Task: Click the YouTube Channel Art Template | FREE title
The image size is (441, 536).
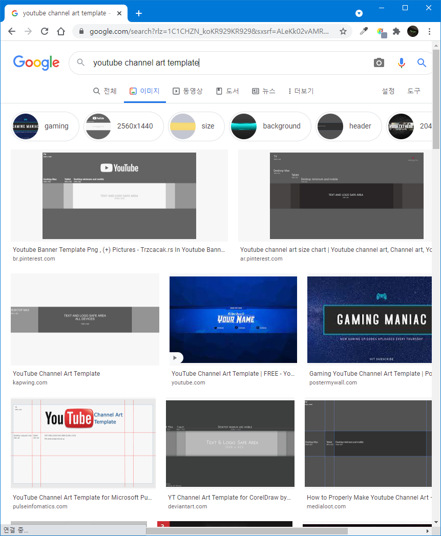Action: [x=233, y=374]
